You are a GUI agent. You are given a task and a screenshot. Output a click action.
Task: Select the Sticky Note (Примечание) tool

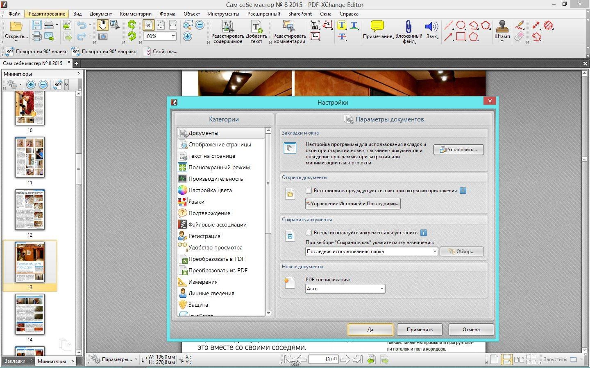[x=377, y=29]
